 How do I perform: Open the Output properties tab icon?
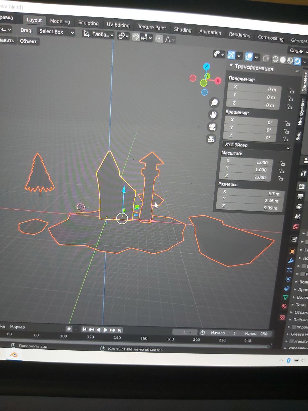(300, 197)
